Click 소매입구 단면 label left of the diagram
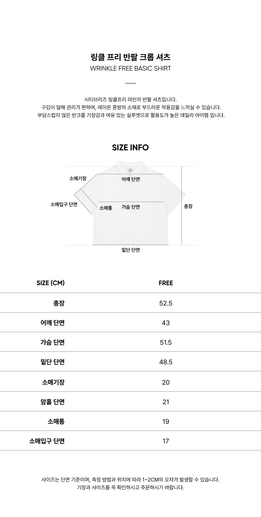261x517 pixels. (64, 204)
